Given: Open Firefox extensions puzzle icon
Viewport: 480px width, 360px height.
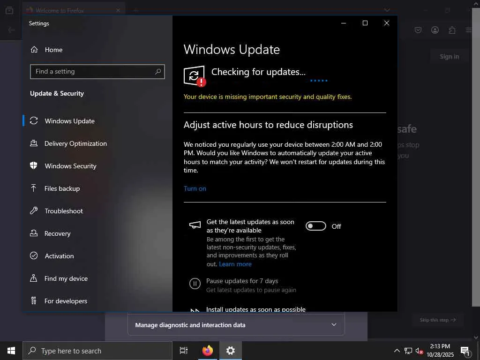Looking at the screenshot, I should (x=452, y=30).
